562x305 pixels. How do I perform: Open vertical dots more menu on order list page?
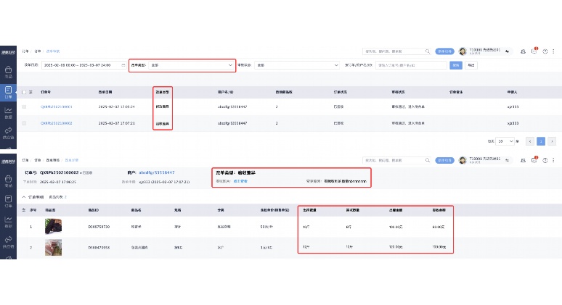pos(553,51)
